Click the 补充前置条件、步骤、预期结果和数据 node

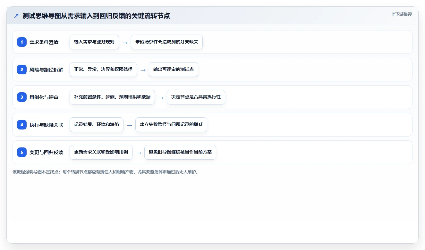tap(112, 97)
